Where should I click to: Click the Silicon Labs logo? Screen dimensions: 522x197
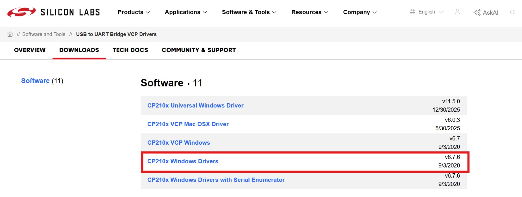coord(54,12)
